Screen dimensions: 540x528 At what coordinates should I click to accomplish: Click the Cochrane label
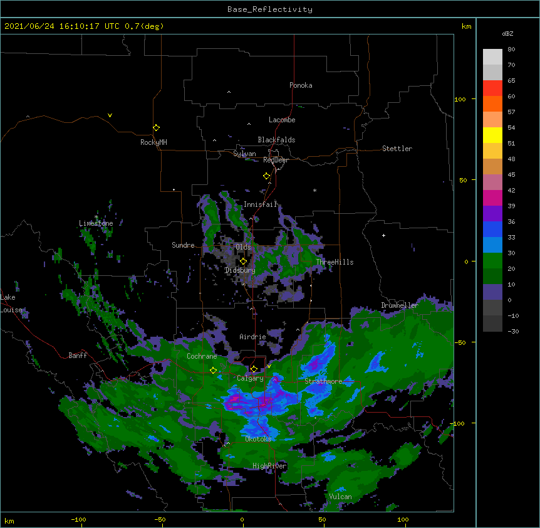[202, 356]
